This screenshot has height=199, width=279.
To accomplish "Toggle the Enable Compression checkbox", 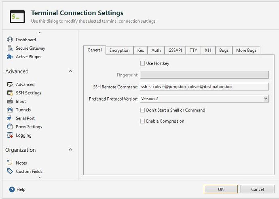I will click(142, 121).
